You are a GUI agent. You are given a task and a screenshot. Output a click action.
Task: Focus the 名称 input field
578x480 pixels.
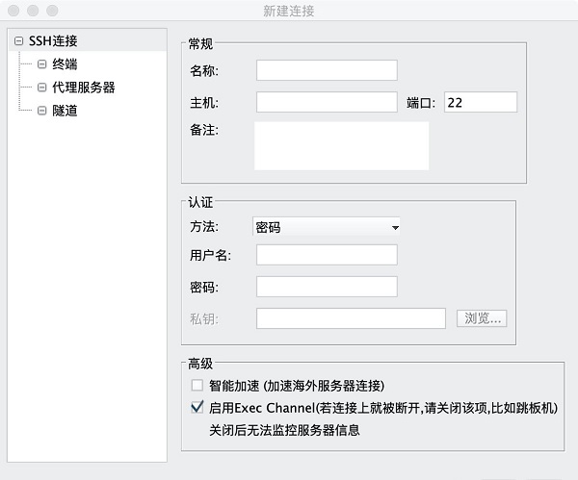pos(327,70)
